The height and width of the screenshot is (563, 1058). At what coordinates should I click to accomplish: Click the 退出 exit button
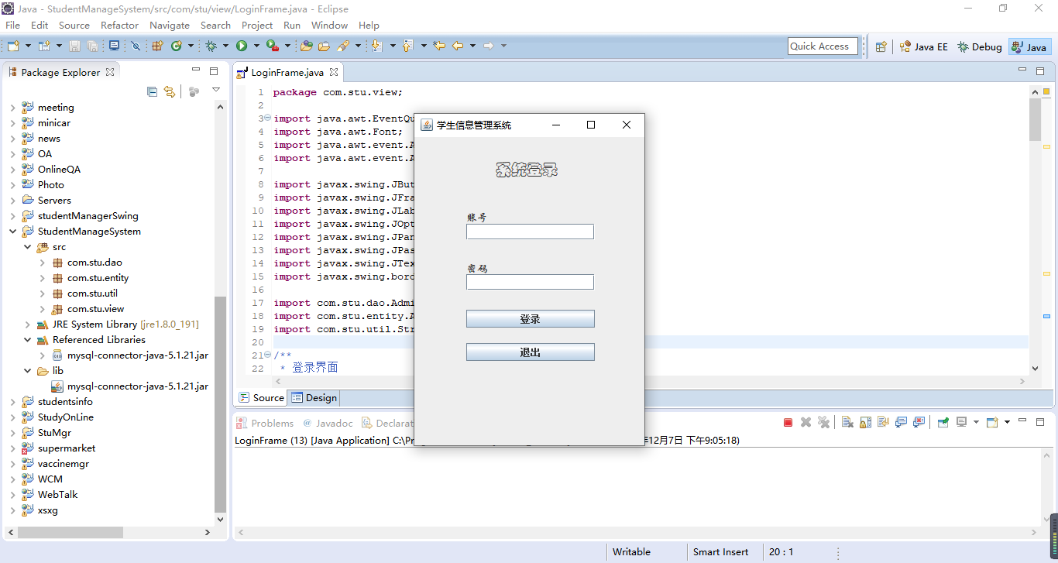pyautogui.click(x=531, y=352)
